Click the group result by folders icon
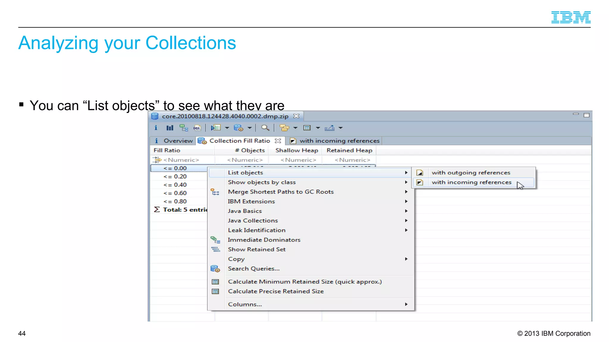609x342 pixels. tap(284, 128)
